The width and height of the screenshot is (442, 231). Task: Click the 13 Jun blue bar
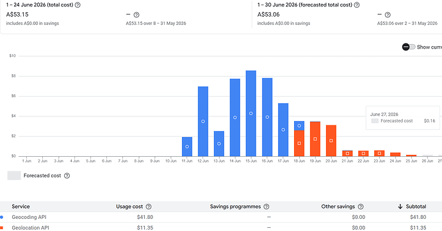point(219,144)
